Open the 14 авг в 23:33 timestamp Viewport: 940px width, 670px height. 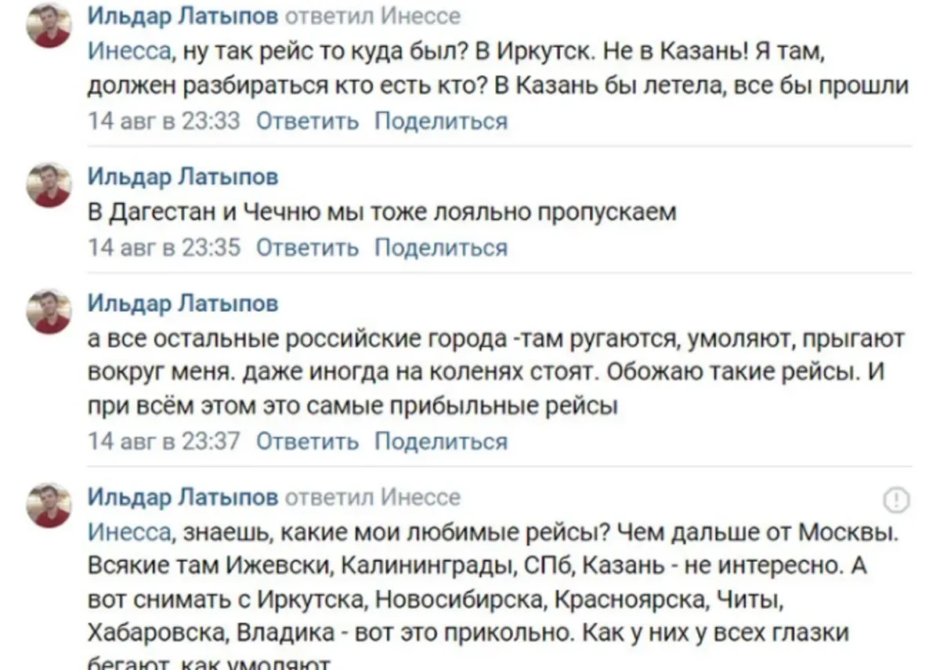click(x=164, y=121)
